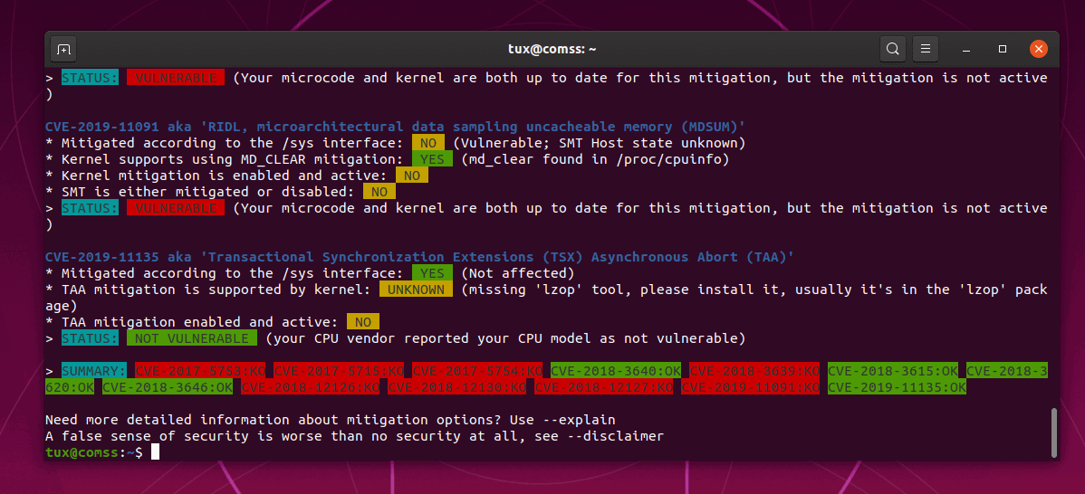Click CVE-2018-12130:KO in summary
Screen dimensions: 1085x494
pyautogui.click(x=456, y=387)
